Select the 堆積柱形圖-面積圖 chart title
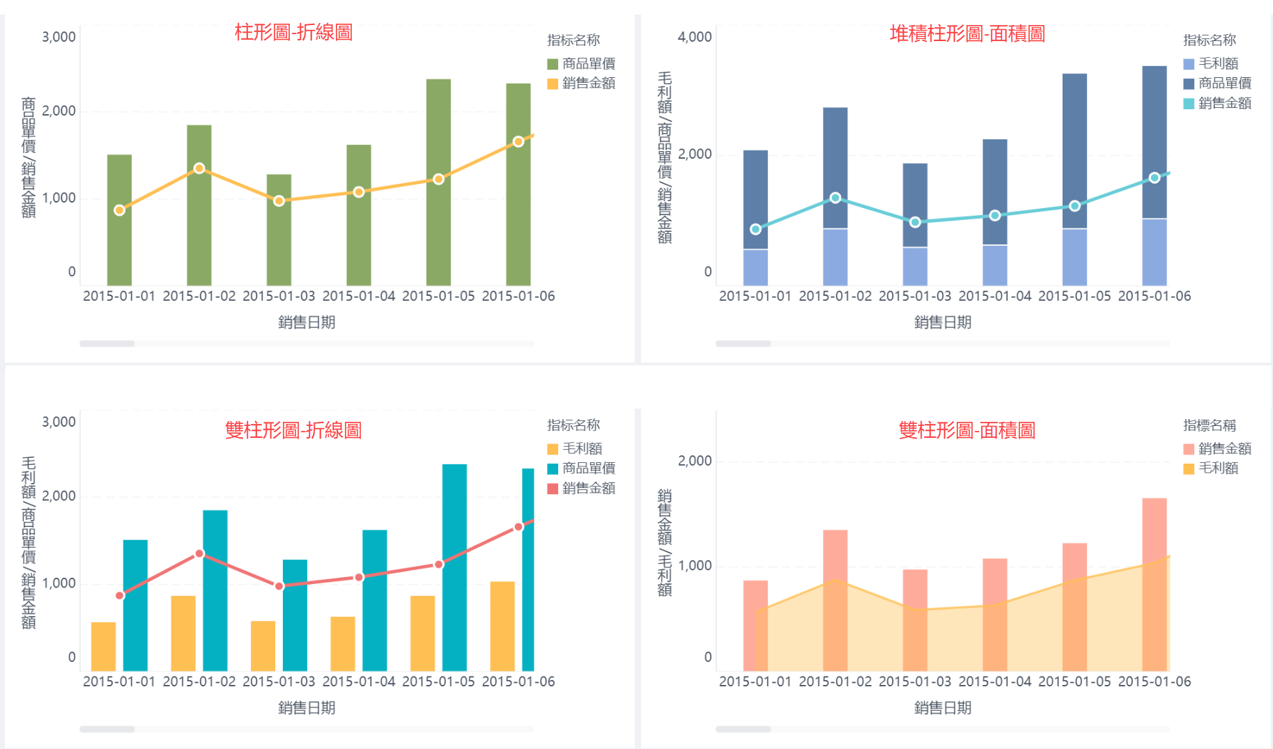Screen dimensions: 1273x749 pyautogui.click(x=967, y=33)
